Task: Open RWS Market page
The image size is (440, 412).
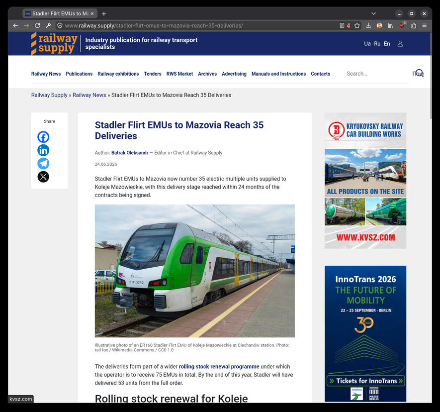Action: point(179,74)
